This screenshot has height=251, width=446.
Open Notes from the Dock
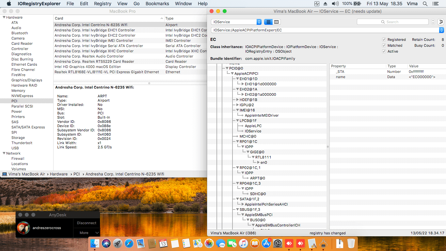click(x=175, y=243)
